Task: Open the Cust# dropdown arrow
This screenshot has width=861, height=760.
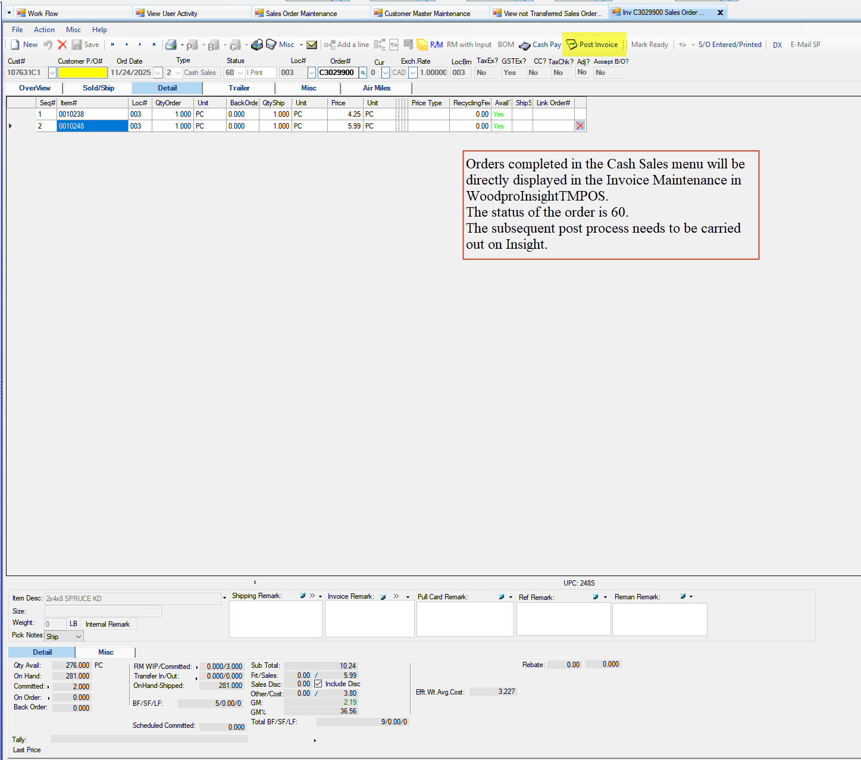Action: [52, 73]
